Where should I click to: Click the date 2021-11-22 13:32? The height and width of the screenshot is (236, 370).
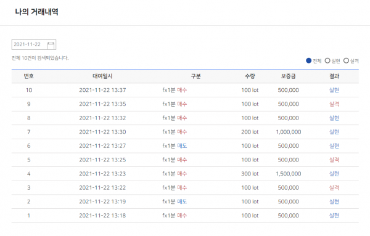[102, 118]
